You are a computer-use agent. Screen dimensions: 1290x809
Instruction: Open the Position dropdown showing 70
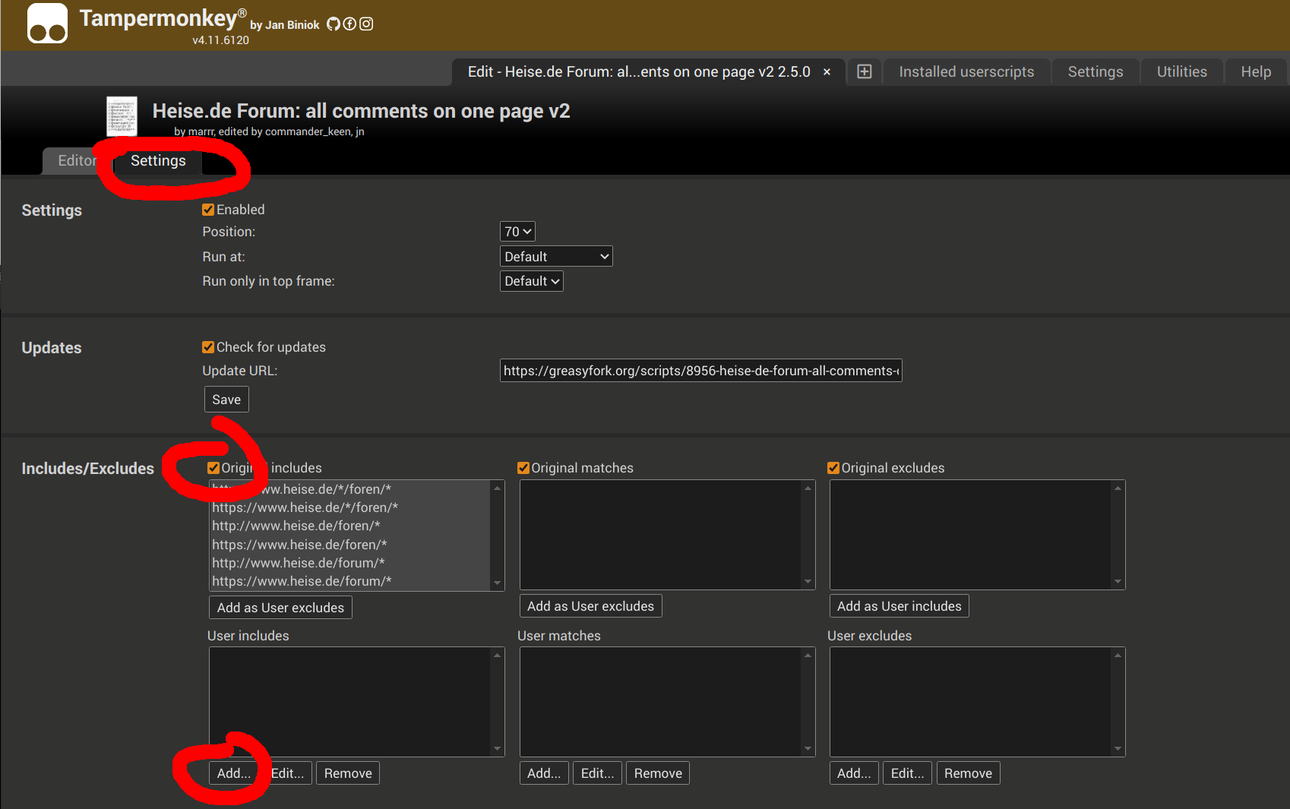point(517,231)
